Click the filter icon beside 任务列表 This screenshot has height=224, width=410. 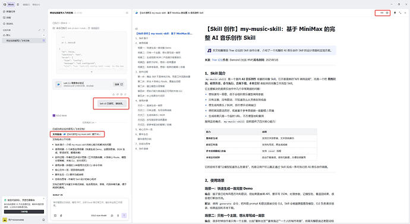pos(43,30)
